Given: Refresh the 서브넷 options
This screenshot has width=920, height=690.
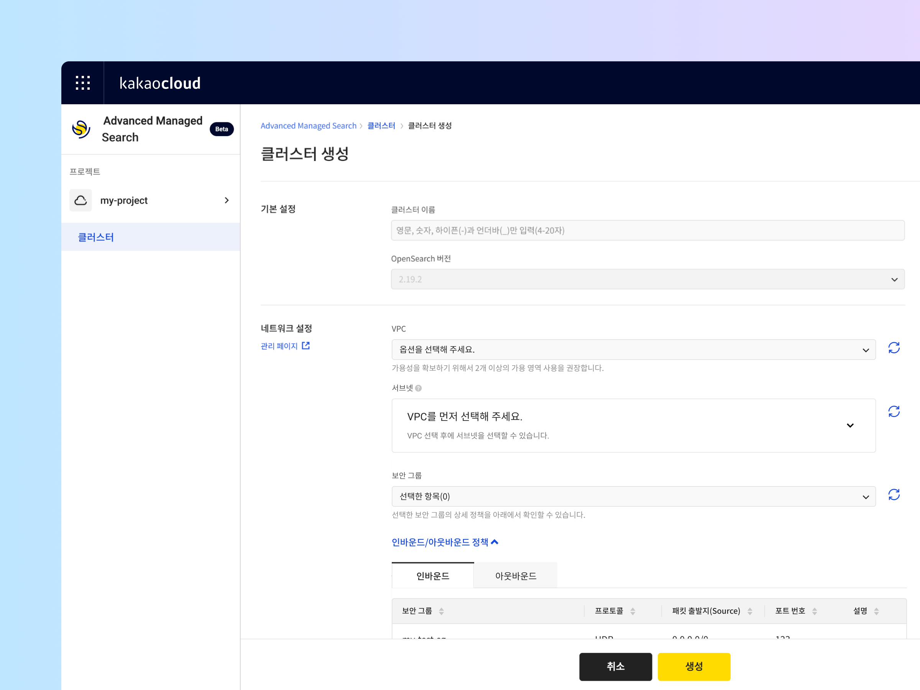Looking at the screenshot, I should pos(894,411).
